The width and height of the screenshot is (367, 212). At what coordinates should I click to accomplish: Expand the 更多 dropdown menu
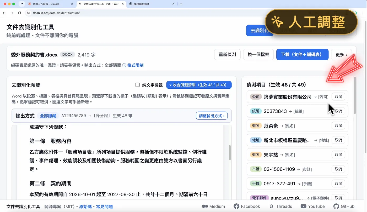click(x=341, y=55)
